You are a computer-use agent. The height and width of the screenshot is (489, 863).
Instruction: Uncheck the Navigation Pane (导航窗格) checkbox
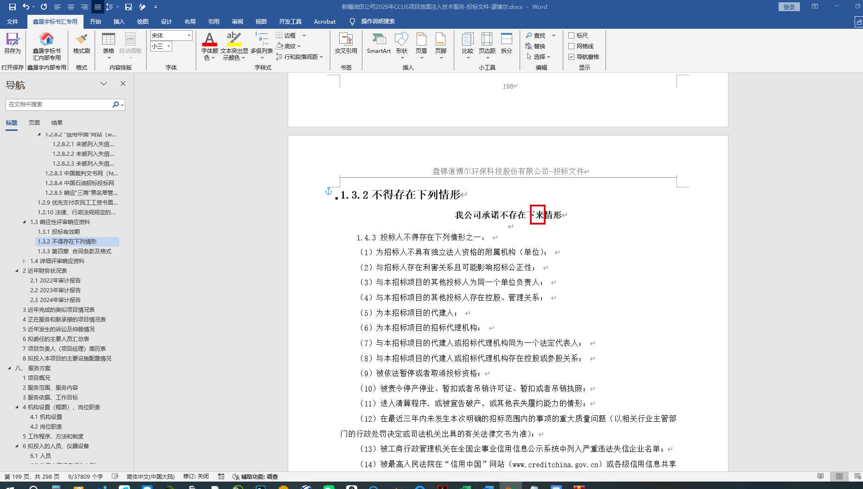tap(572, 57)
